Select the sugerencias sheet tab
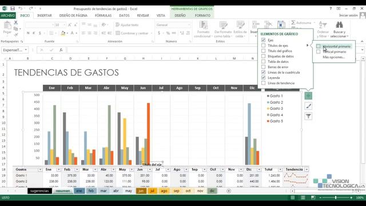This screenshot has height=206, width=366. point(39,191)
